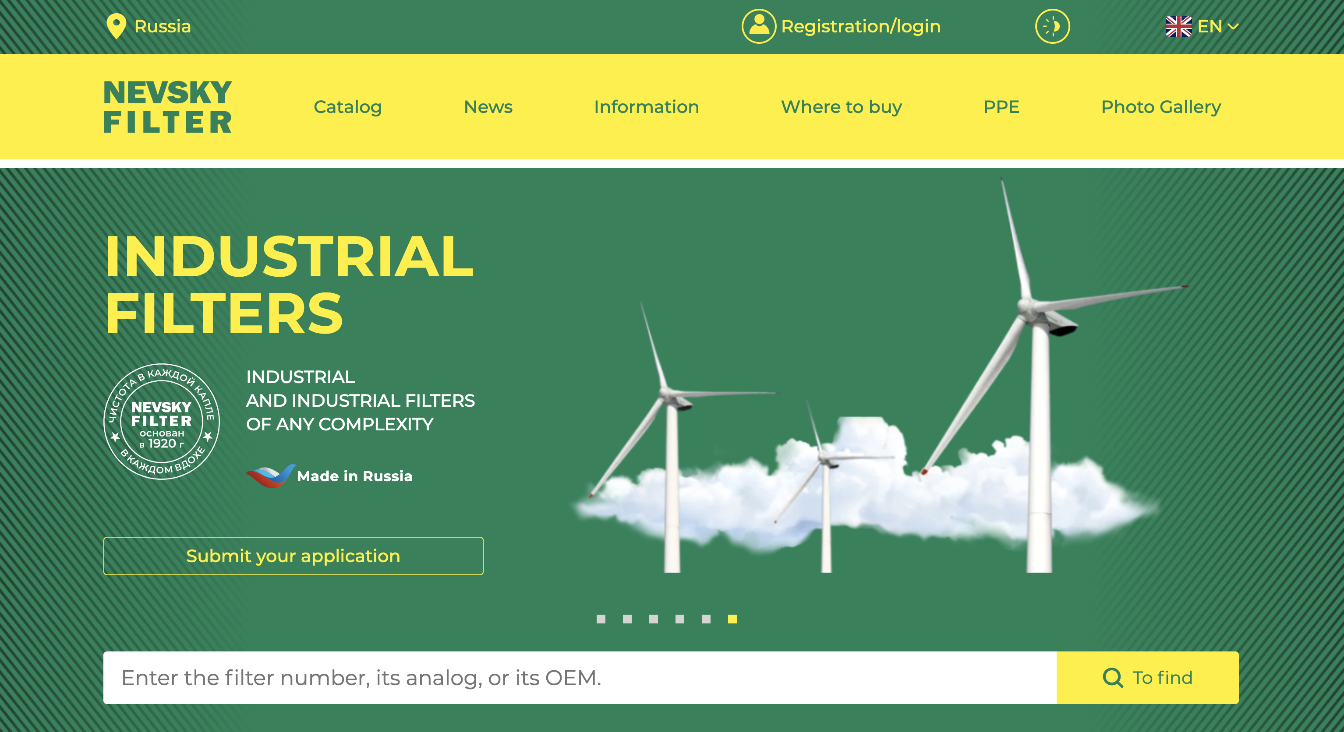Viewport: 1344px width, 732px height.
Task: Click the To find search button
Action: coord(1147,678)
